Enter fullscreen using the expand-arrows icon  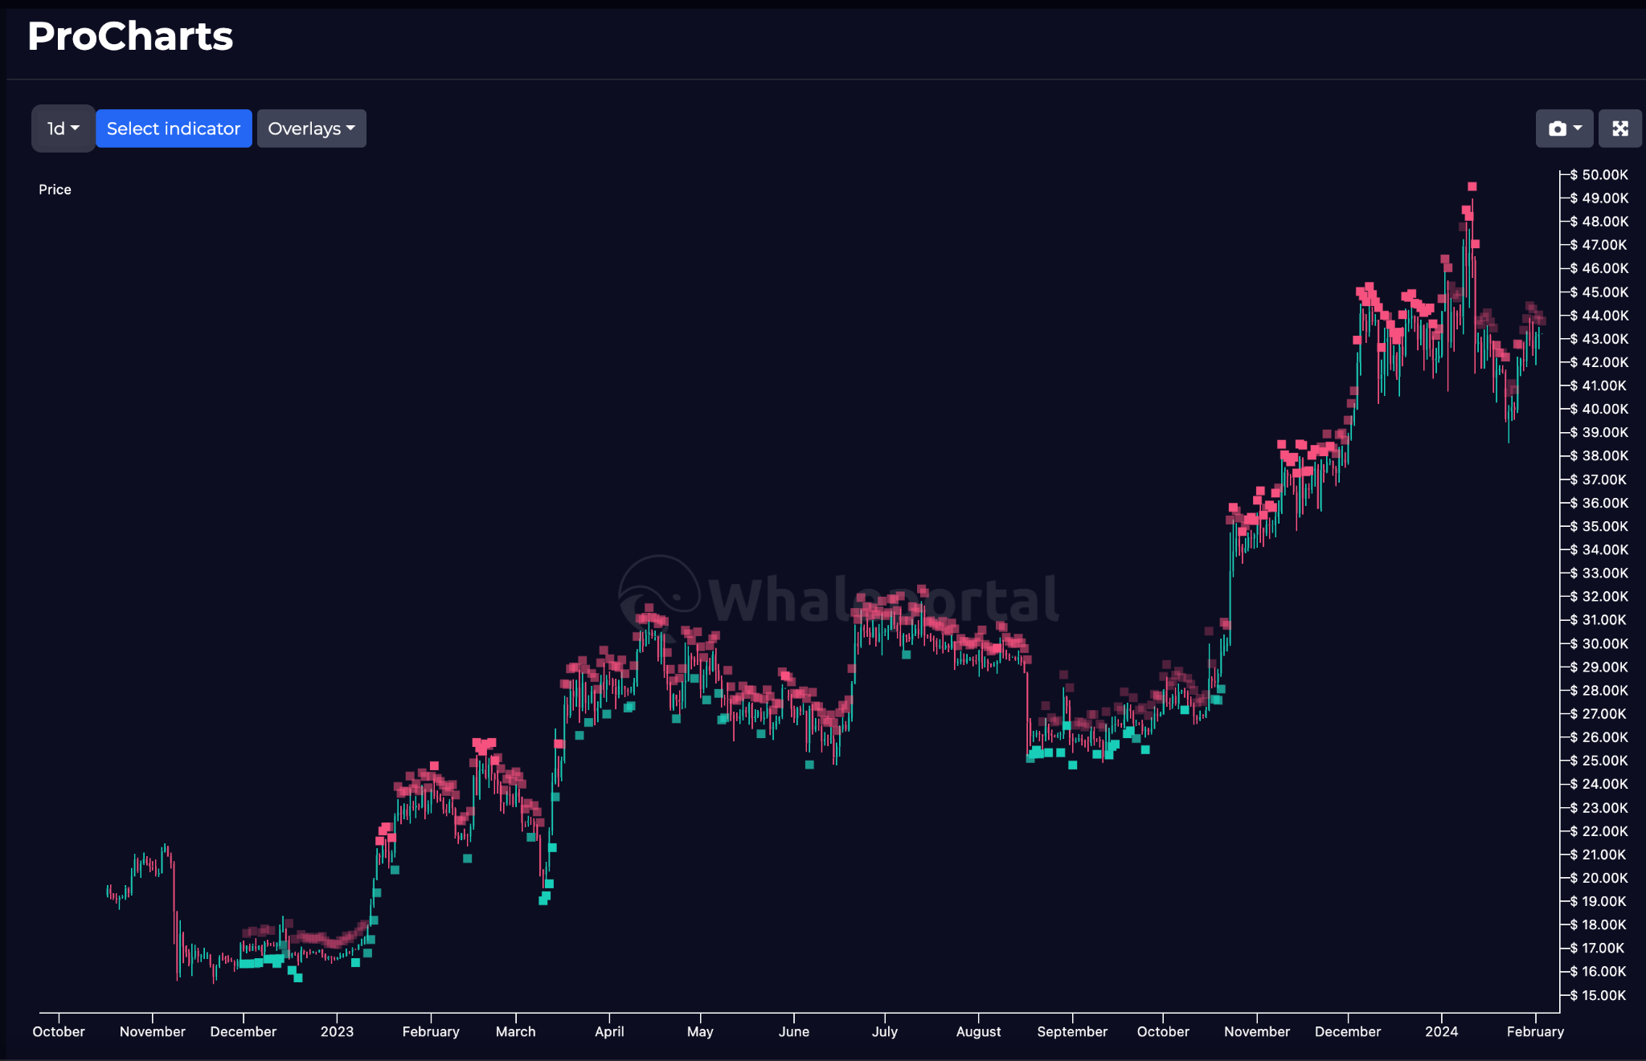point(1621,128)
